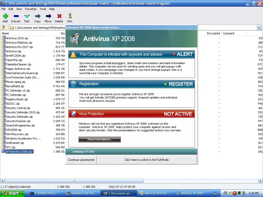Sort by the Comment column header
Image resolution: width=263 pixels, height=197 pixels.
[x=234, y=33]
